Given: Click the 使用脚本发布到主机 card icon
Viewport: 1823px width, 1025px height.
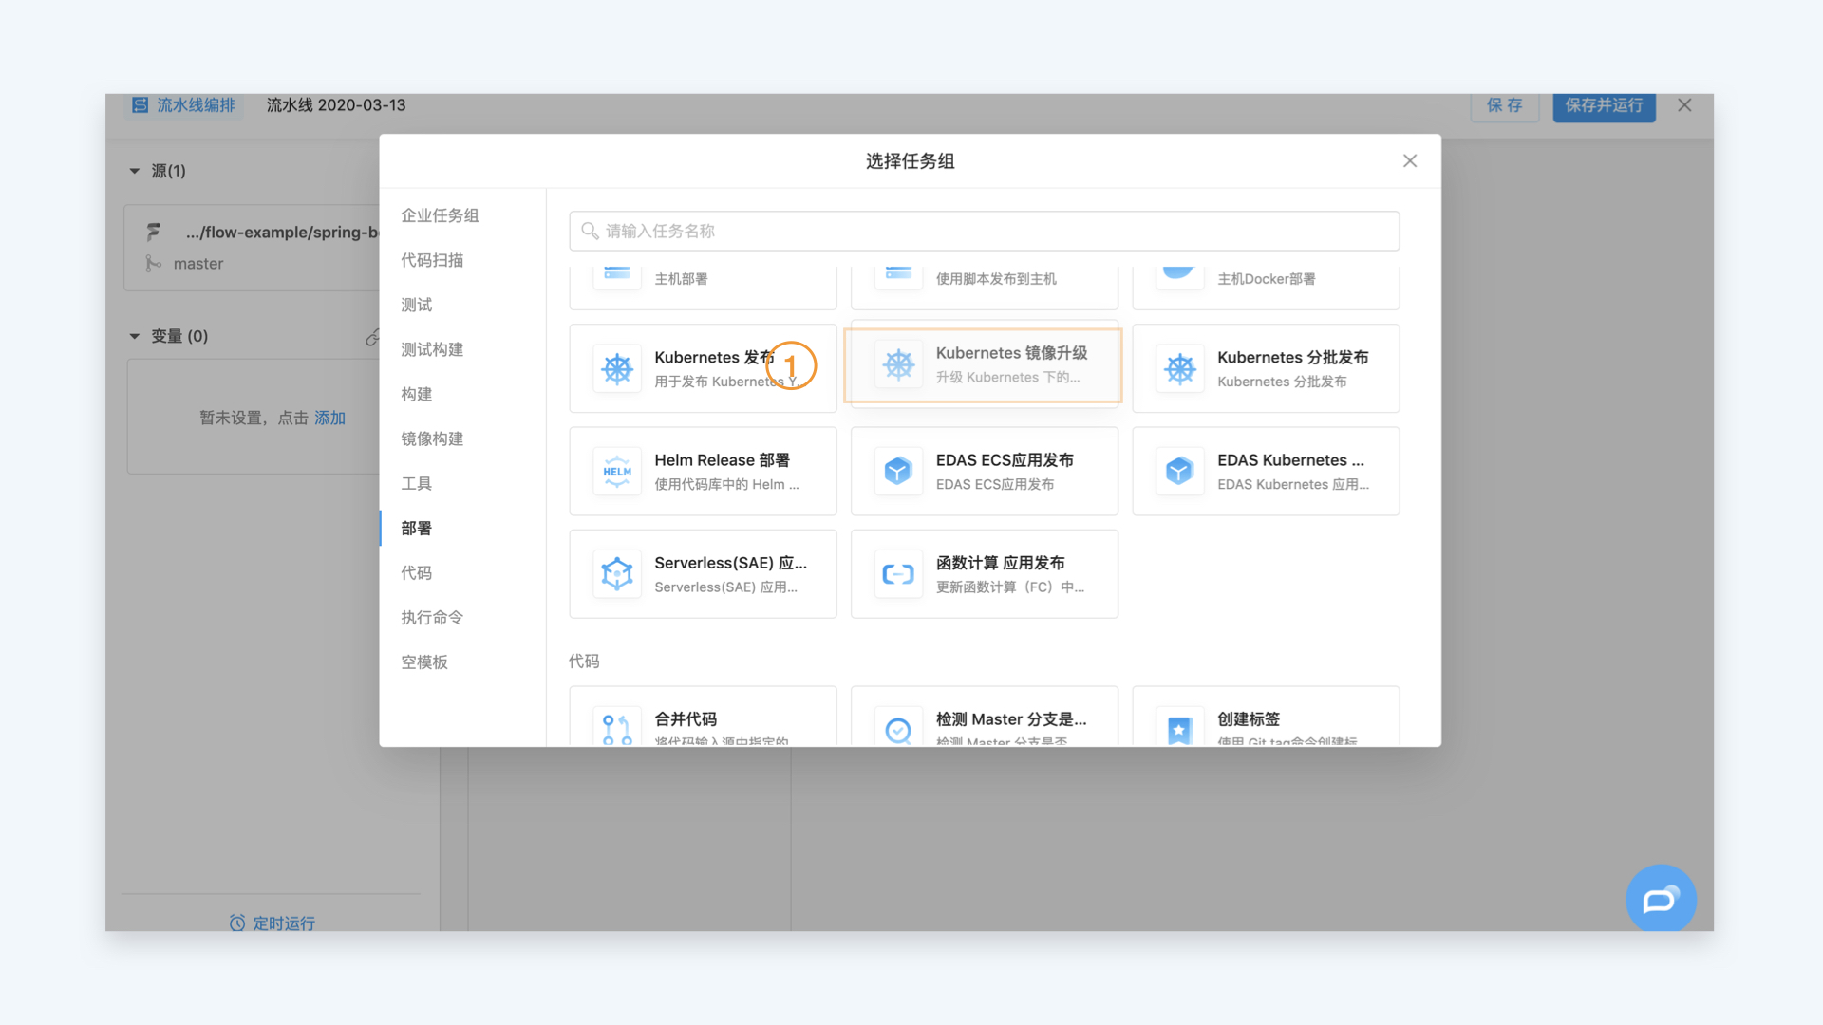Looking at the screenshot, I should click(x=898, y=276).
